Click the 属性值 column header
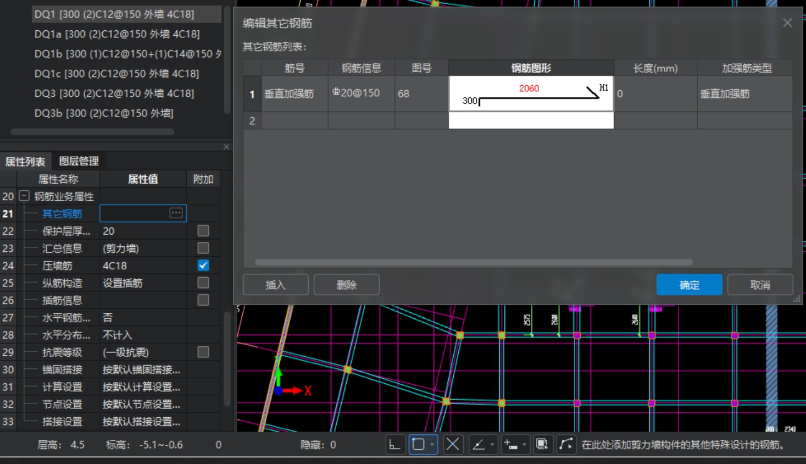 [x=143, y=179]
